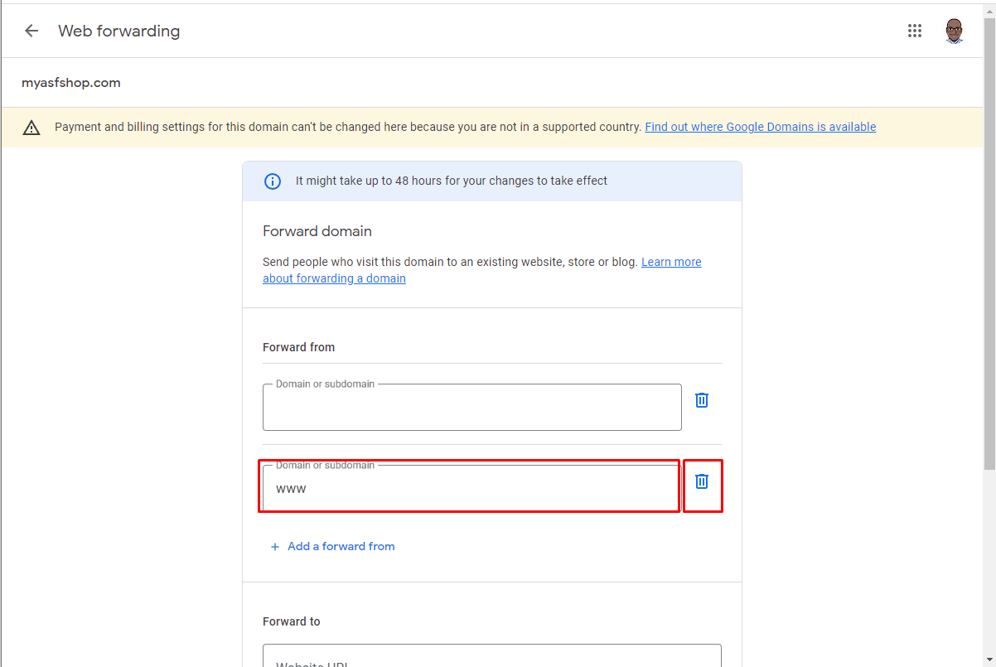Click the myasfshop.com domain name text
Viewport: 996px width, 667px height.
(x=71, y=83)
